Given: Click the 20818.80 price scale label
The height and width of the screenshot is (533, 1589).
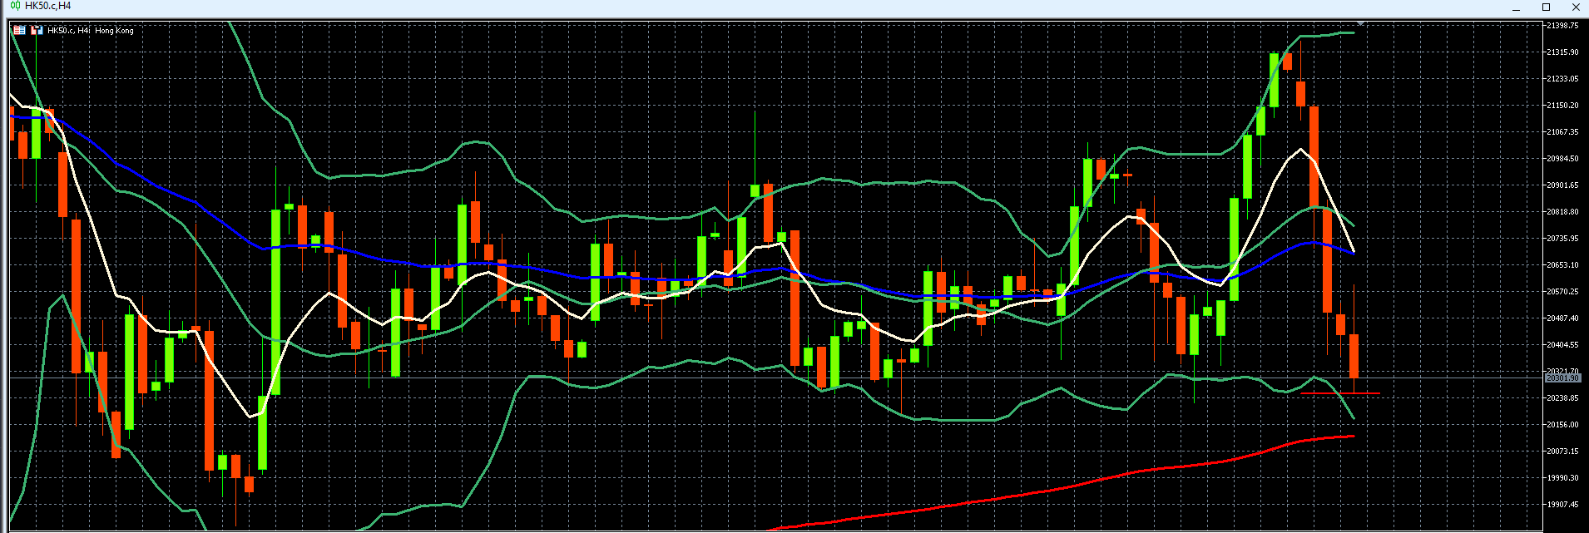Looking at the screenshot, I should 1562,212.
